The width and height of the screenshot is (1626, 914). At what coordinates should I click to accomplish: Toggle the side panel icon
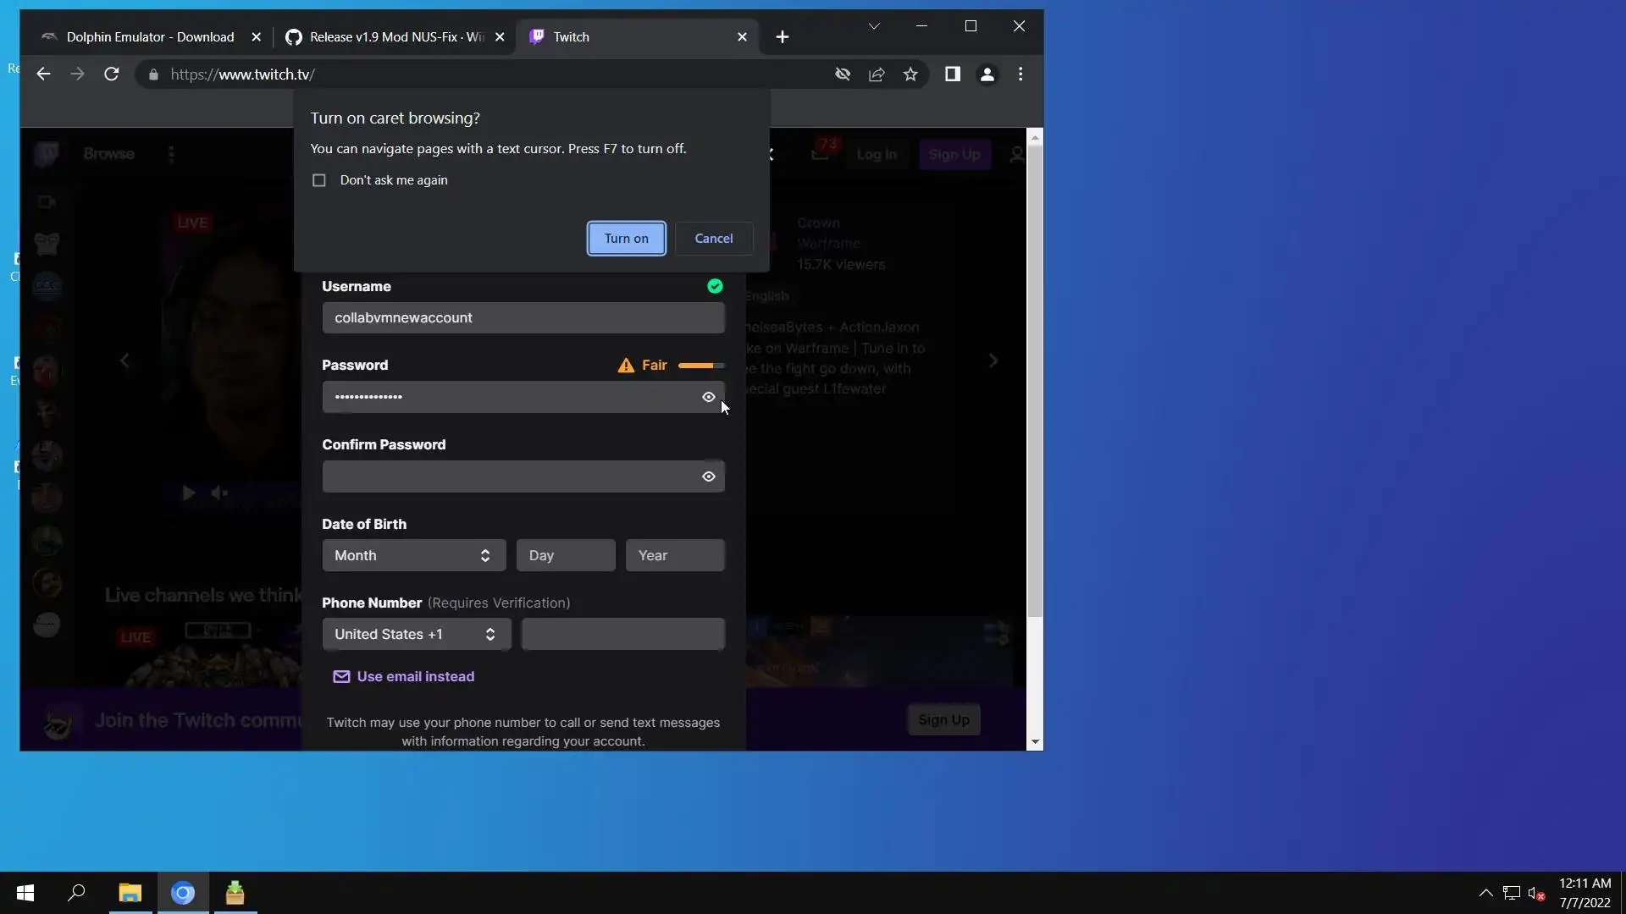click(x=953, y=74)
